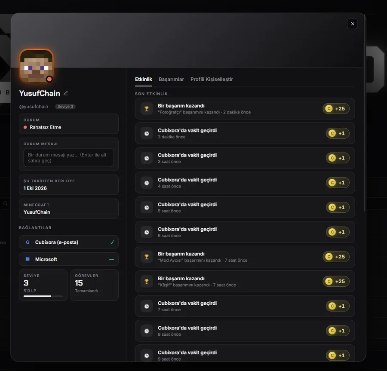Click the Minecraft username YusufChain in the Minecraft card
This screenshot has width=387, height=371.
click(37, 212)
